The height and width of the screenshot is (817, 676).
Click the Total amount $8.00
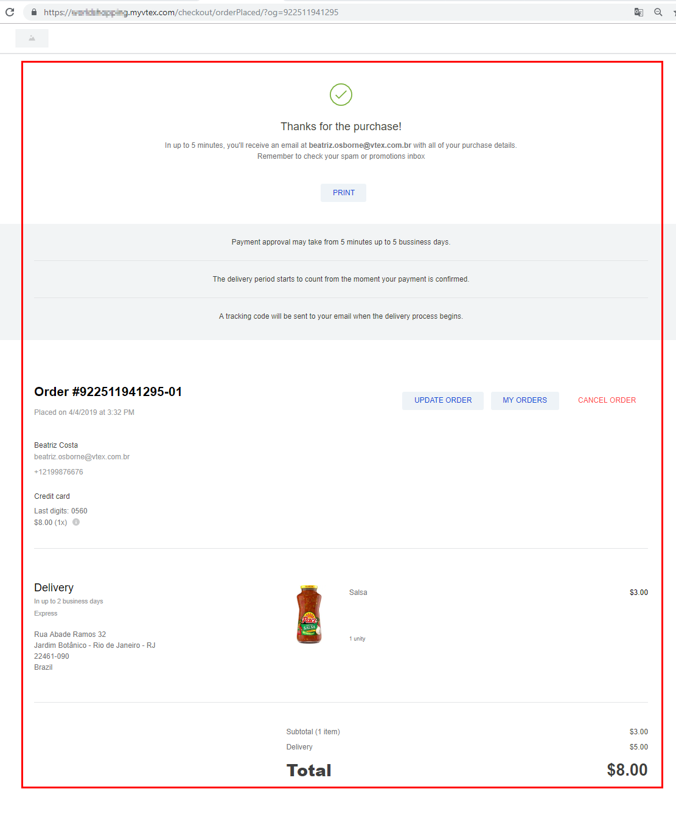627,770
